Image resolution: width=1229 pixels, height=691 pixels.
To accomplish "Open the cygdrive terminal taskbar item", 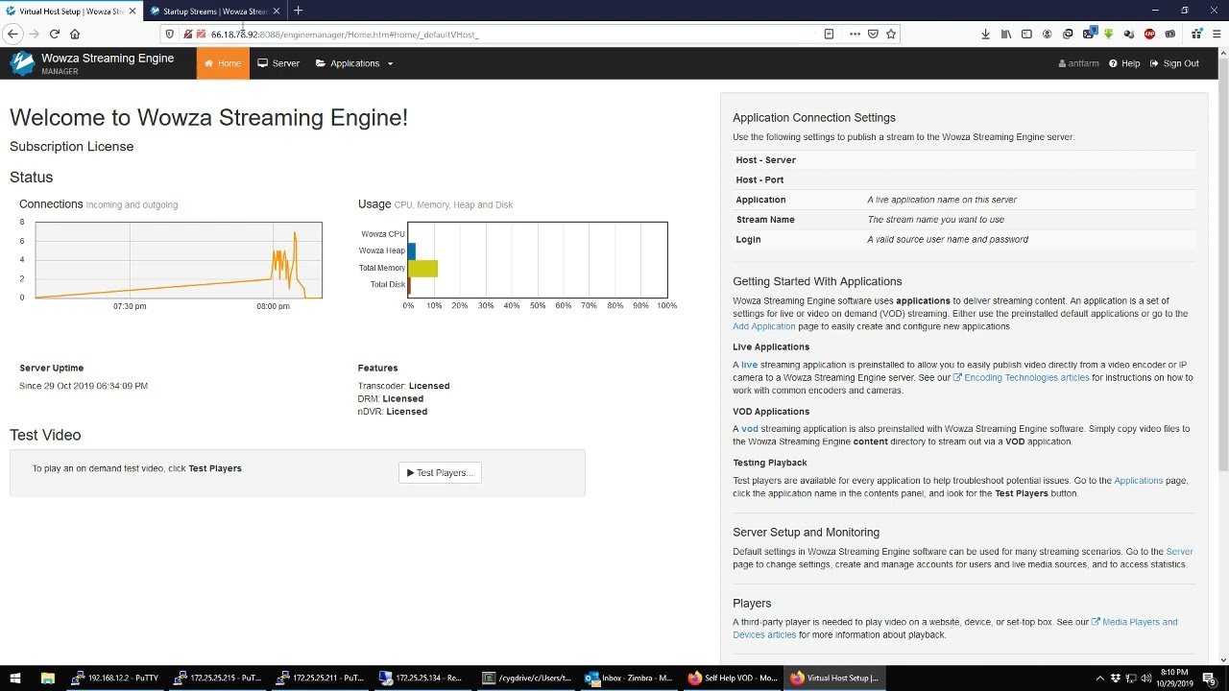I will (x=526, y=678).
